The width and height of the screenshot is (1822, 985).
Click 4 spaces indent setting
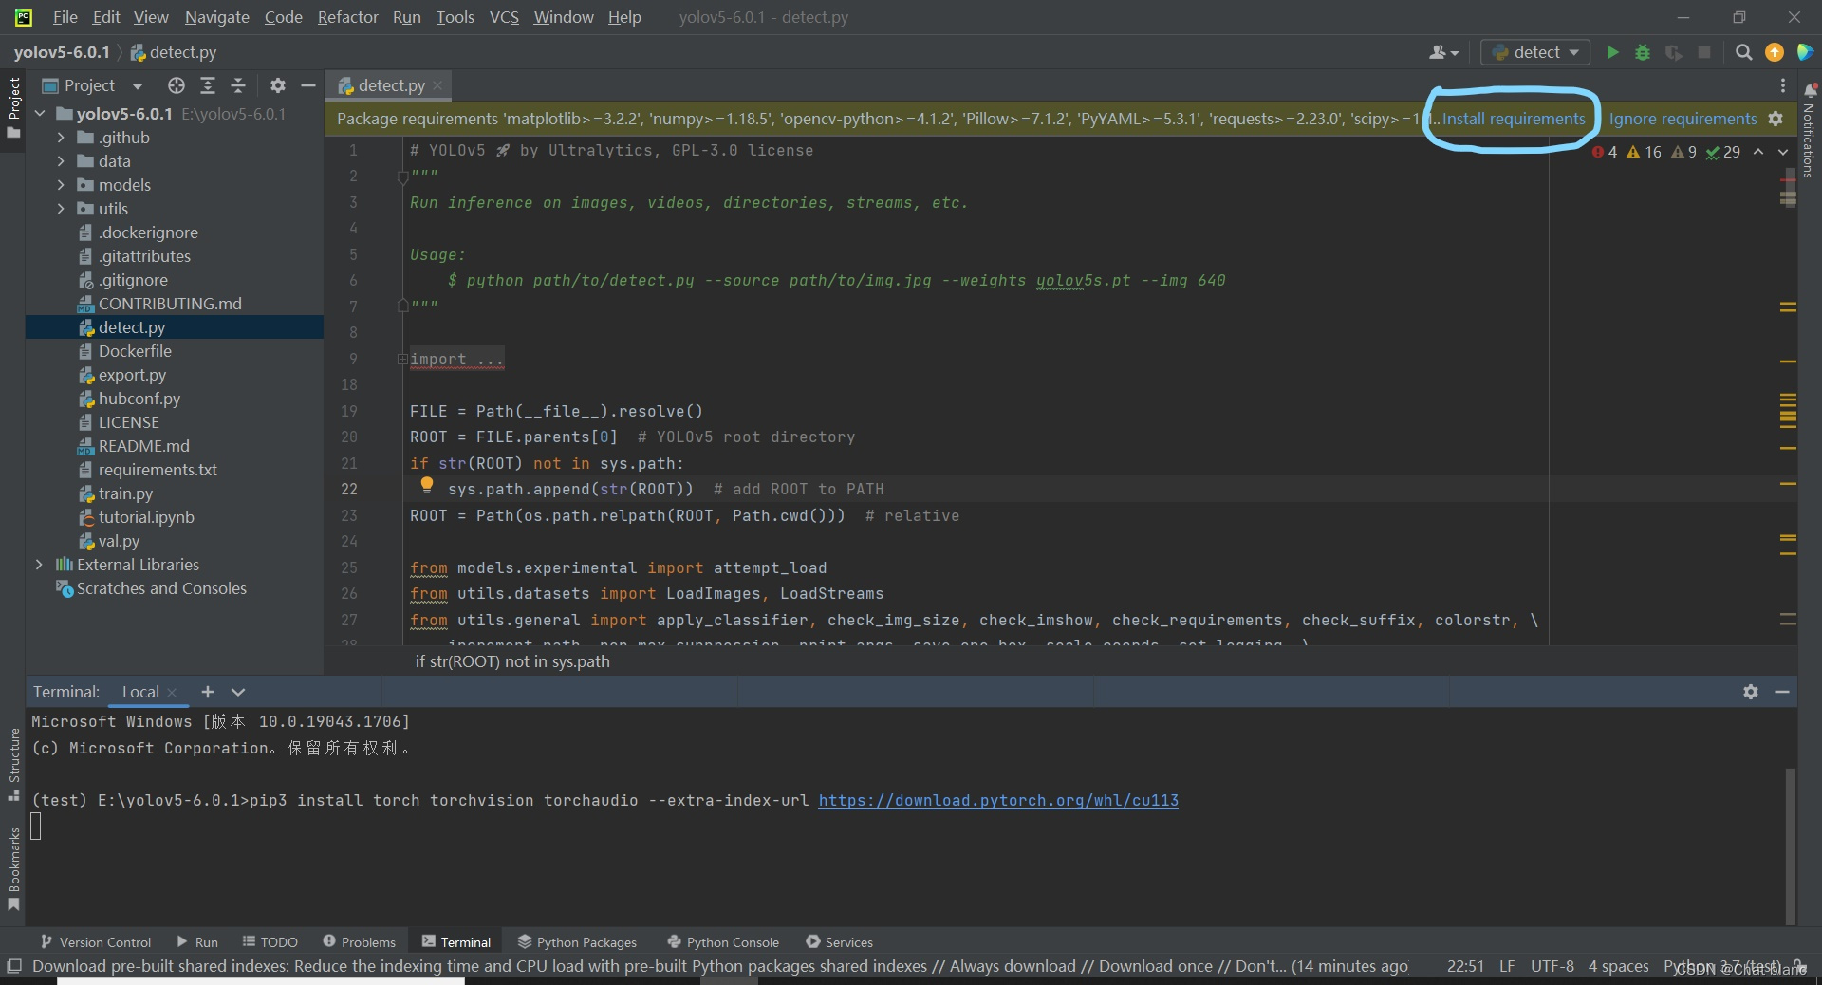1618,966
